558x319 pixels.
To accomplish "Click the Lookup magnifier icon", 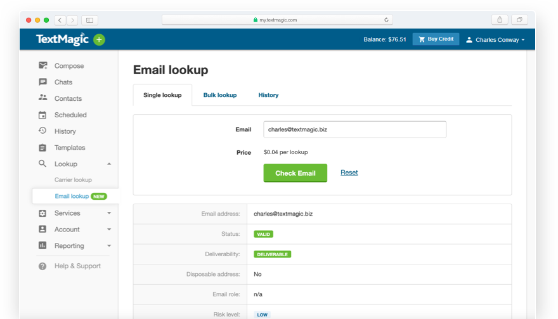I will click(x=42, y=164).
